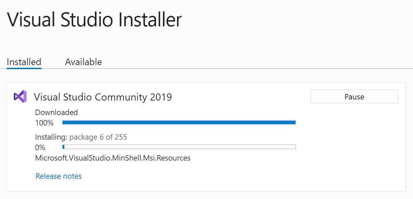Click the empty header area right of the title
413x199 pixels.
click(296, 20)
